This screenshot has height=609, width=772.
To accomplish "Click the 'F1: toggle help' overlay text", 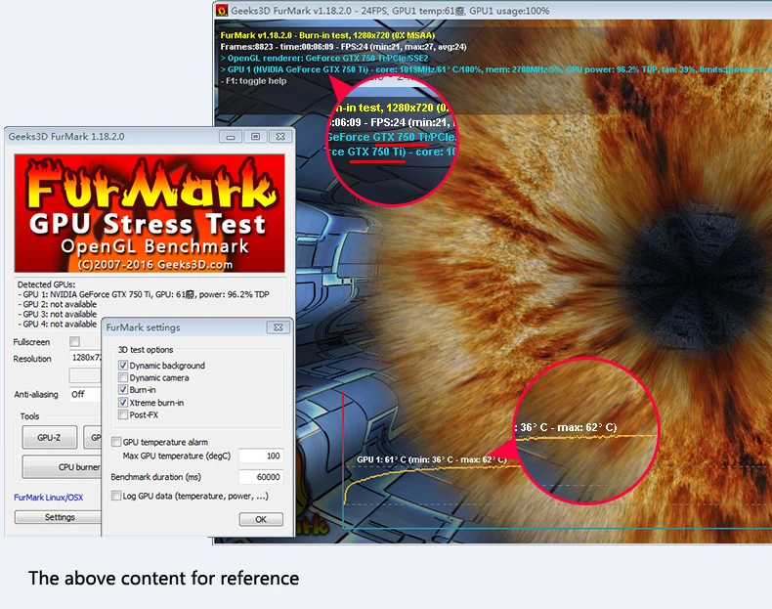I will coord(253,81).
